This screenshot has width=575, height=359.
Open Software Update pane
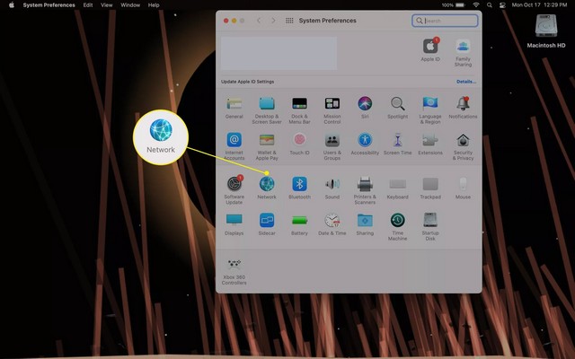coord(234,184)
